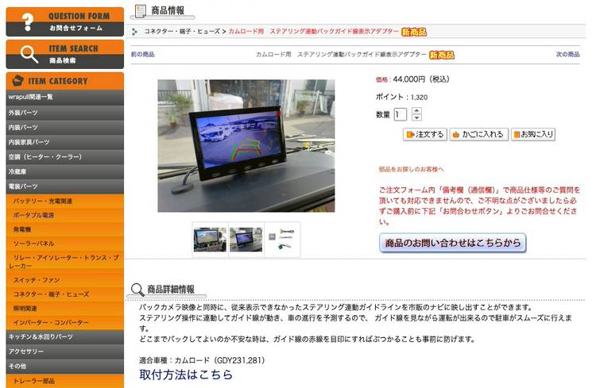Image resolution: width=596 pixels, height=388 pixels.
Task: Click 商品のお問い合わせはこちらから inquiry button
Action: pyautogui.click(x=452, y=243)
